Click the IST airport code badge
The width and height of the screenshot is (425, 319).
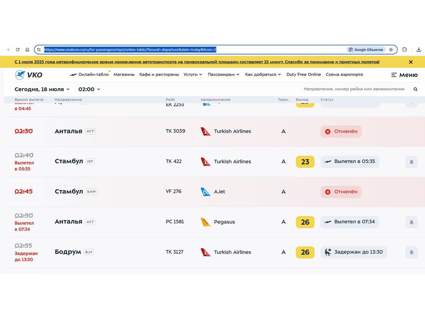90,161
